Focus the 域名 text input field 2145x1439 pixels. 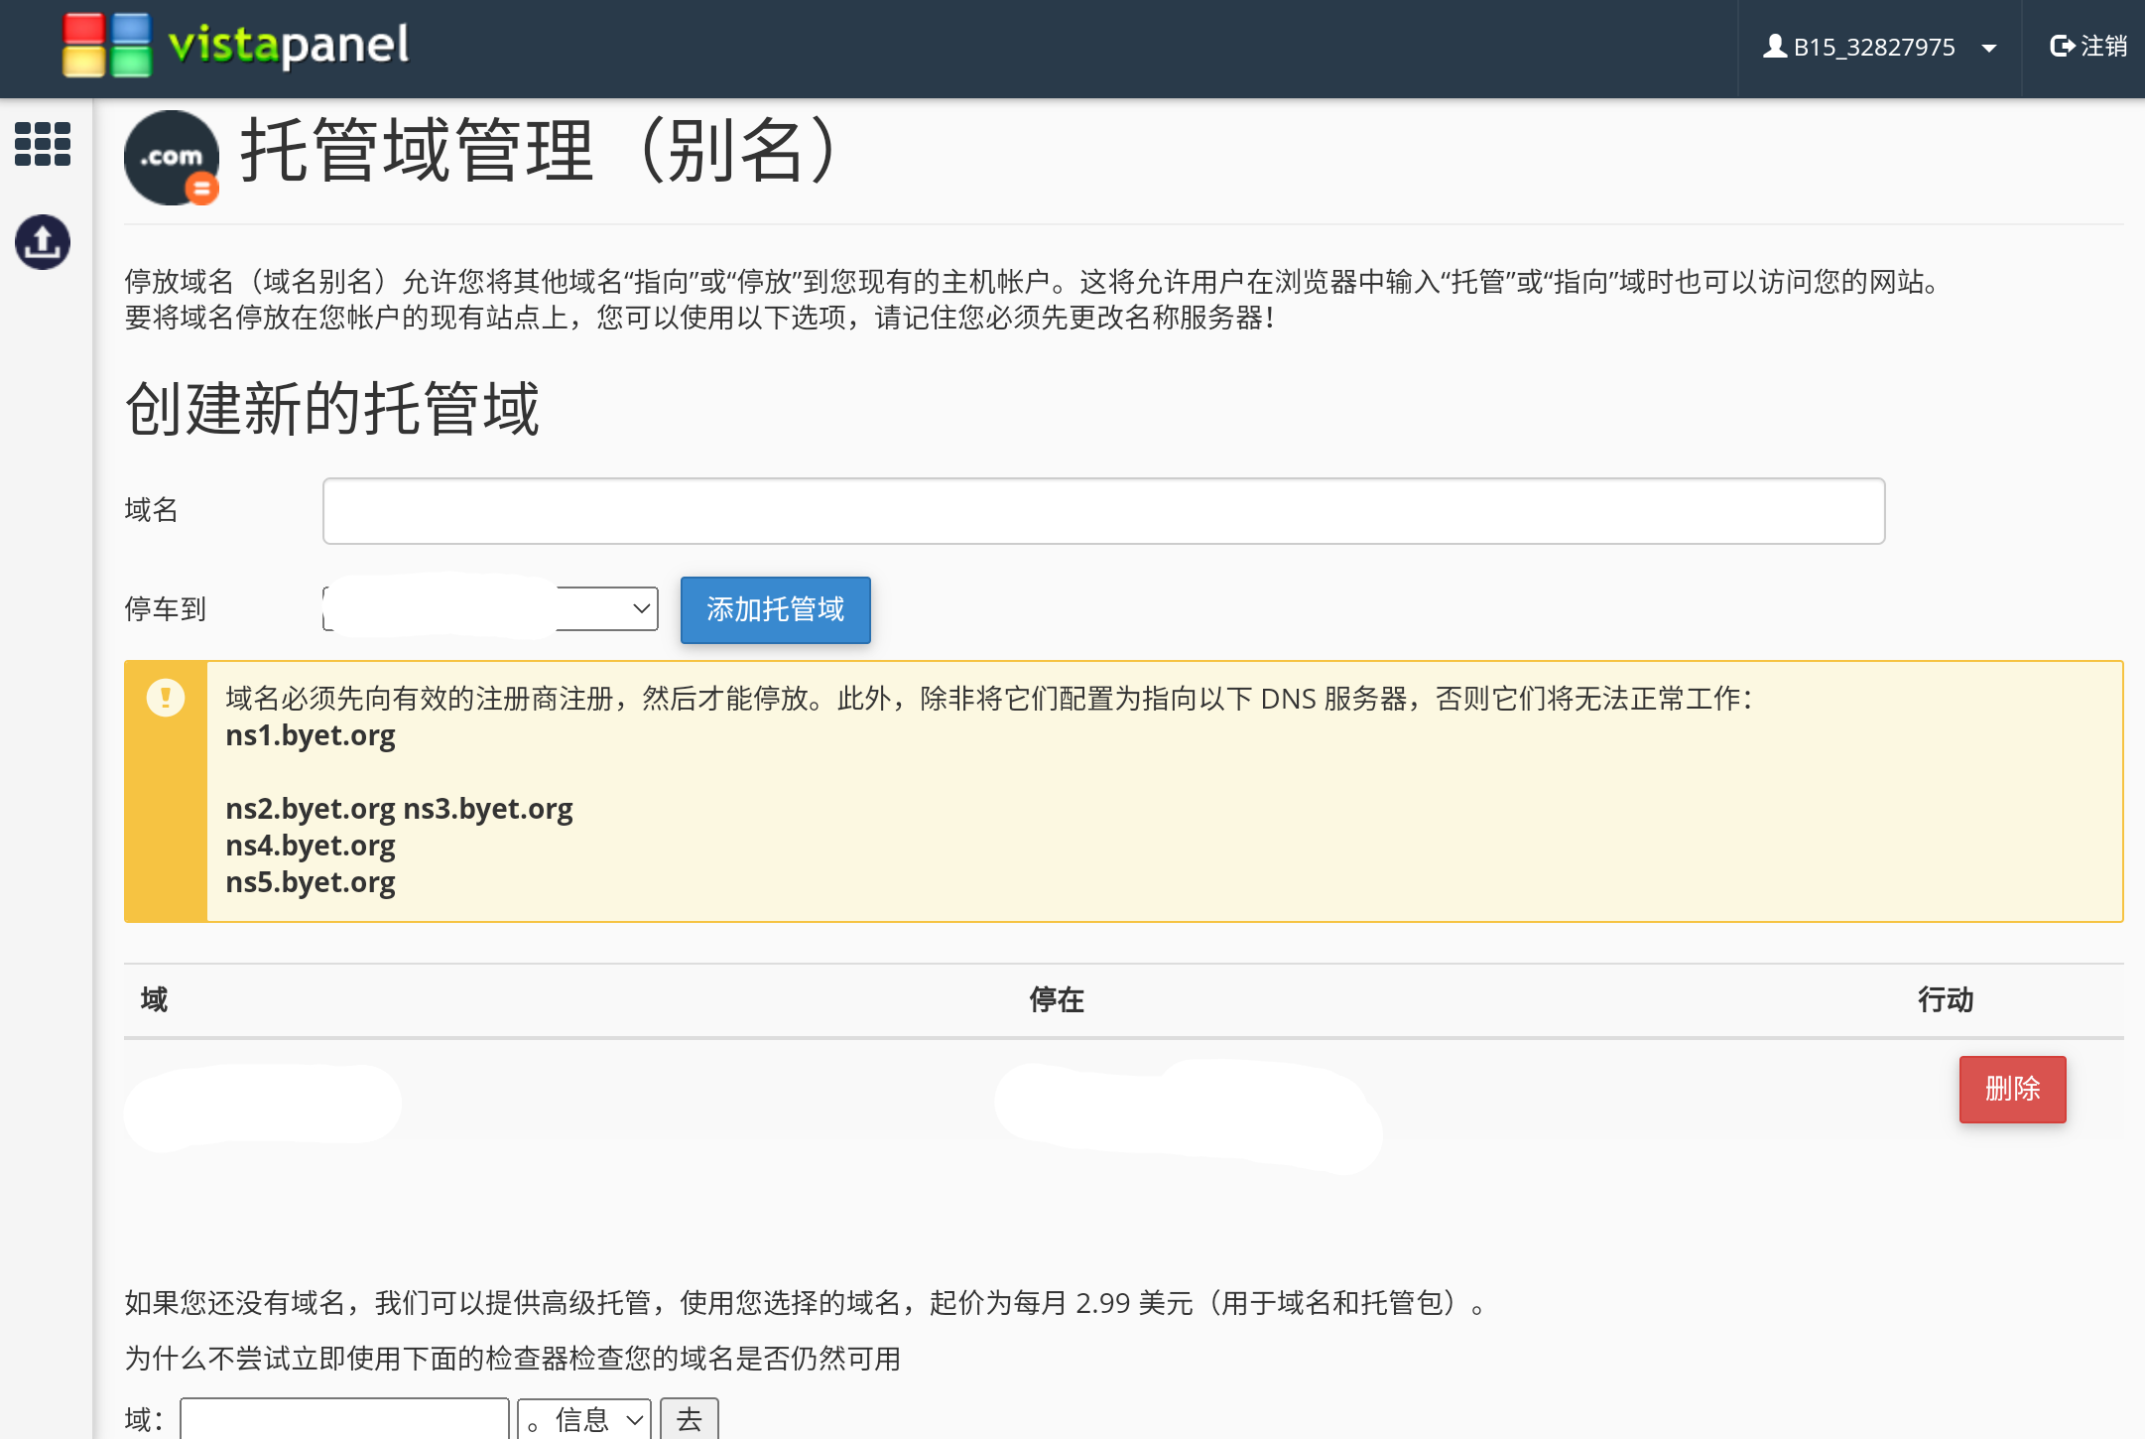tap(1103, 511)
